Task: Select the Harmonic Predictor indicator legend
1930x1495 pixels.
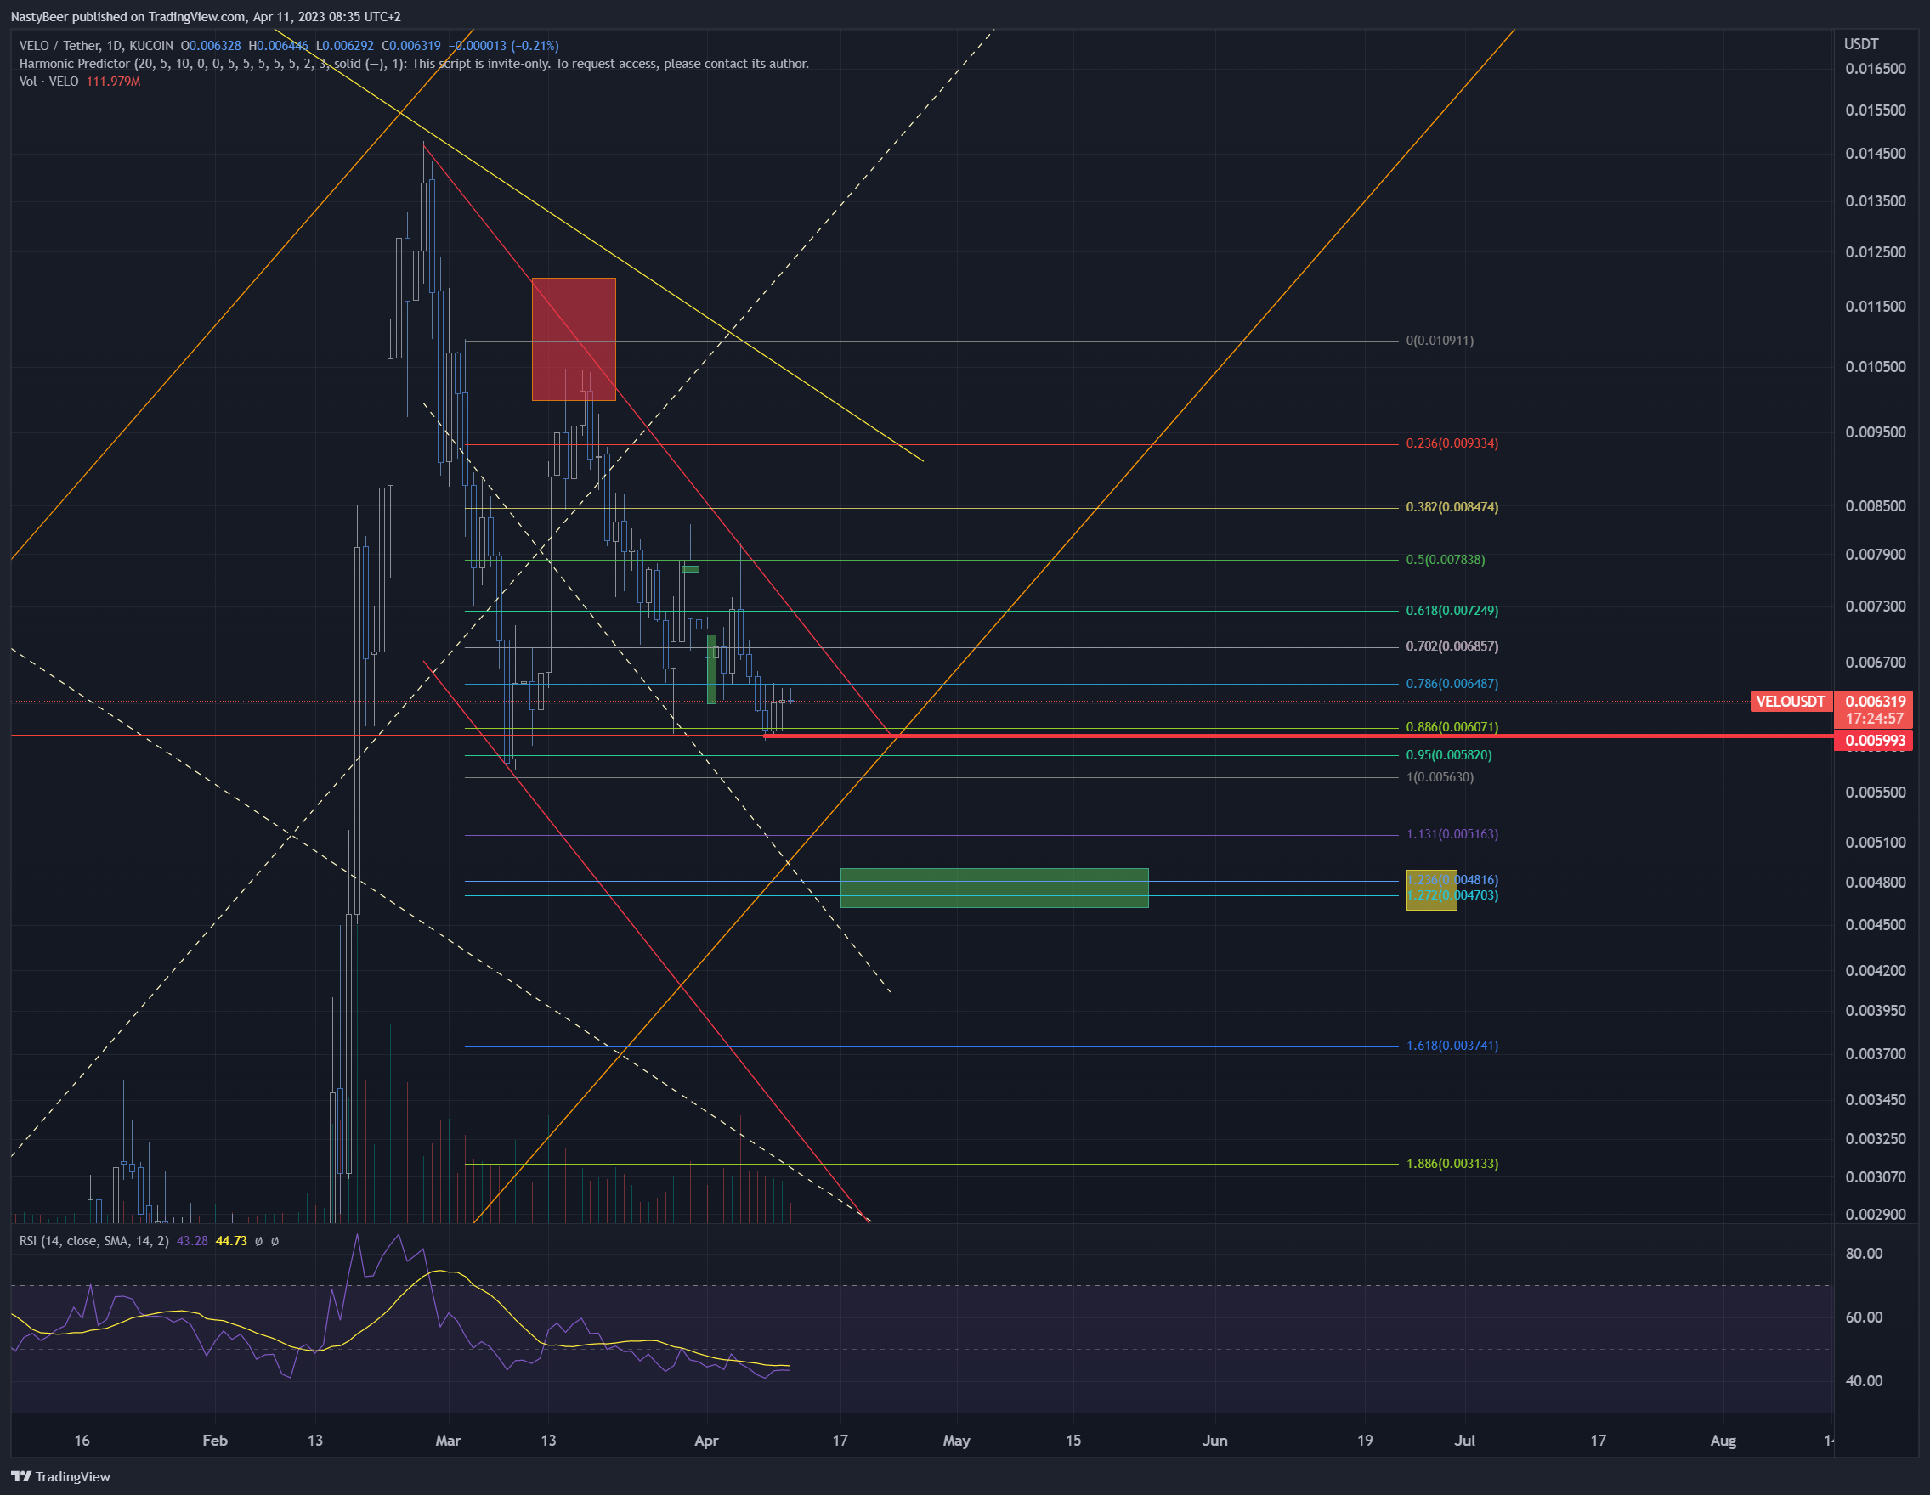Action: (x=414, y=64)
